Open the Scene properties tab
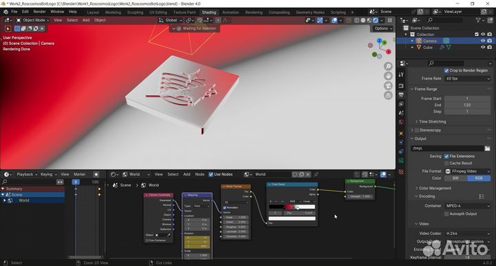The width and height of the screenshot is (496, 266). (x=401, y=113)
